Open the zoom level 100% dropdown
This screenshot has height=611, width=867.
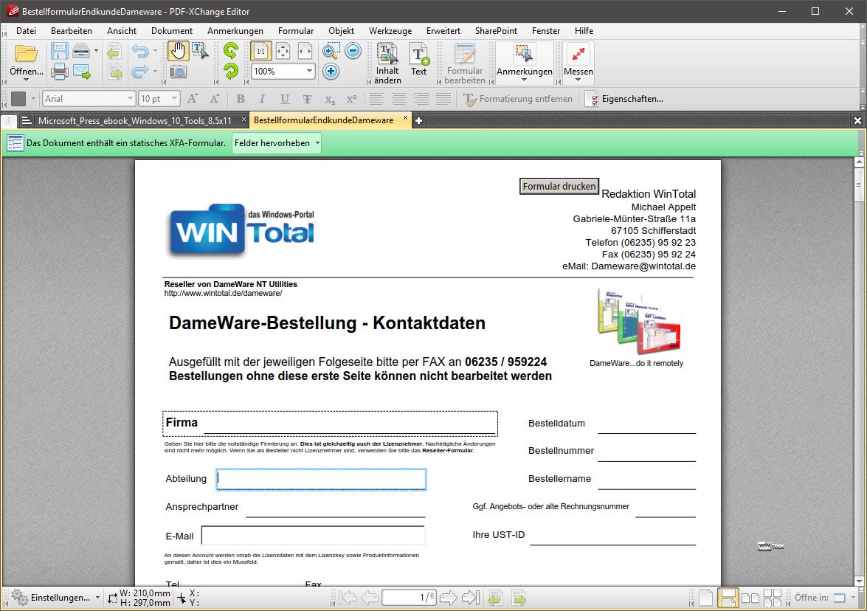tap(309, 72)
